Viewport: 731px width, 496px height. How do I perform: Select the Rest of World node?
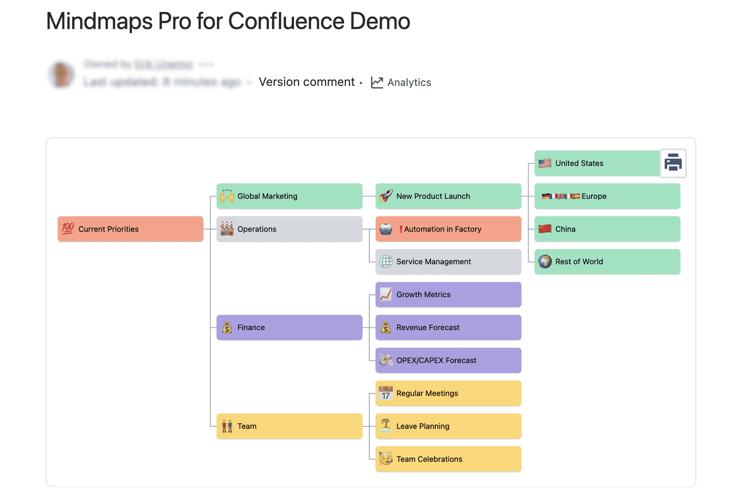pos(607,262)
